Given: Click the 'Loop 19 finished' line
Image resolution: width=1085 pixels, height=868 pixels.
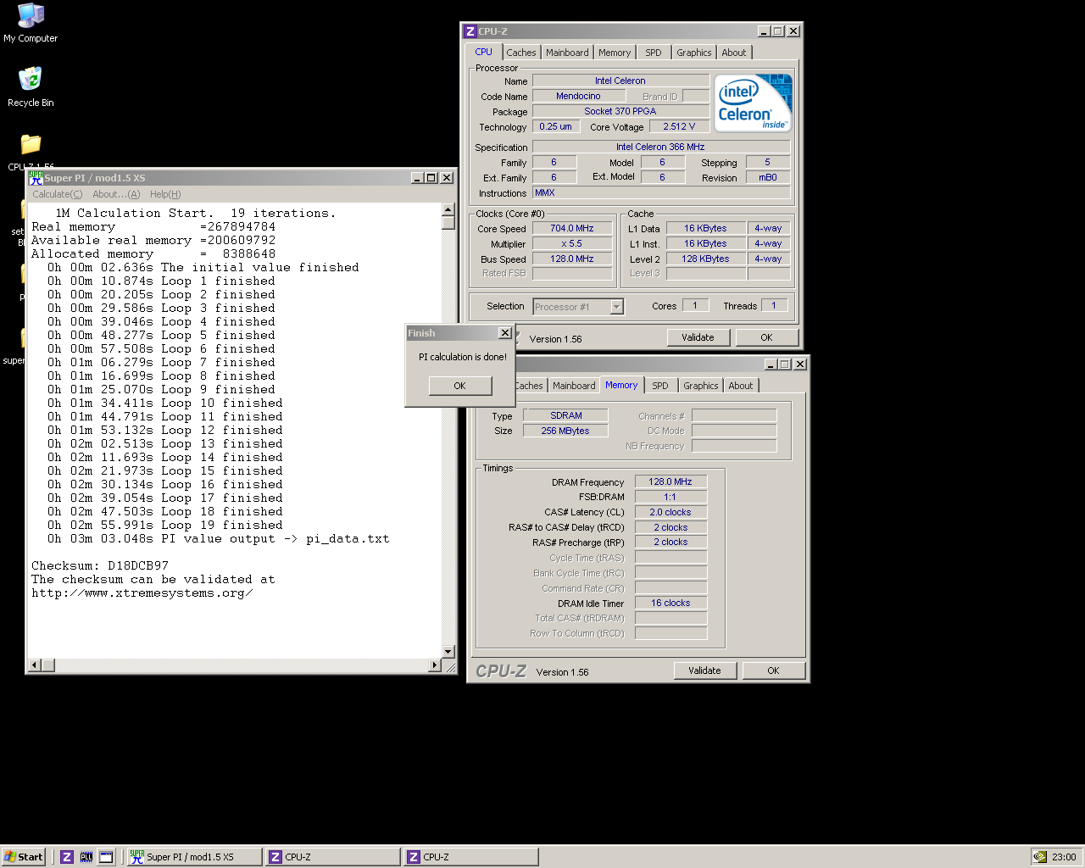Looking at the screenshot, I should (165, 525).
